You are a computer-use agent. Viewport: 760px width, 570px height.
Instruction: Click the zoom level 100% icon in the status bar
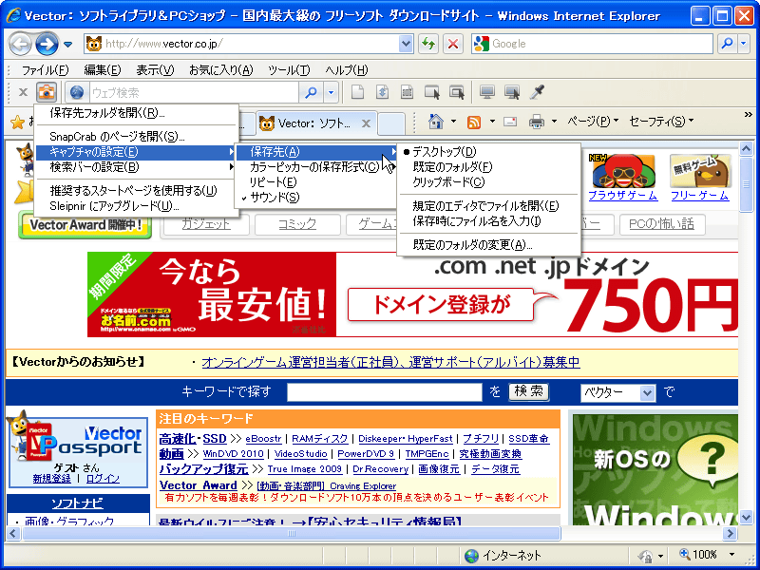point(684,554)
